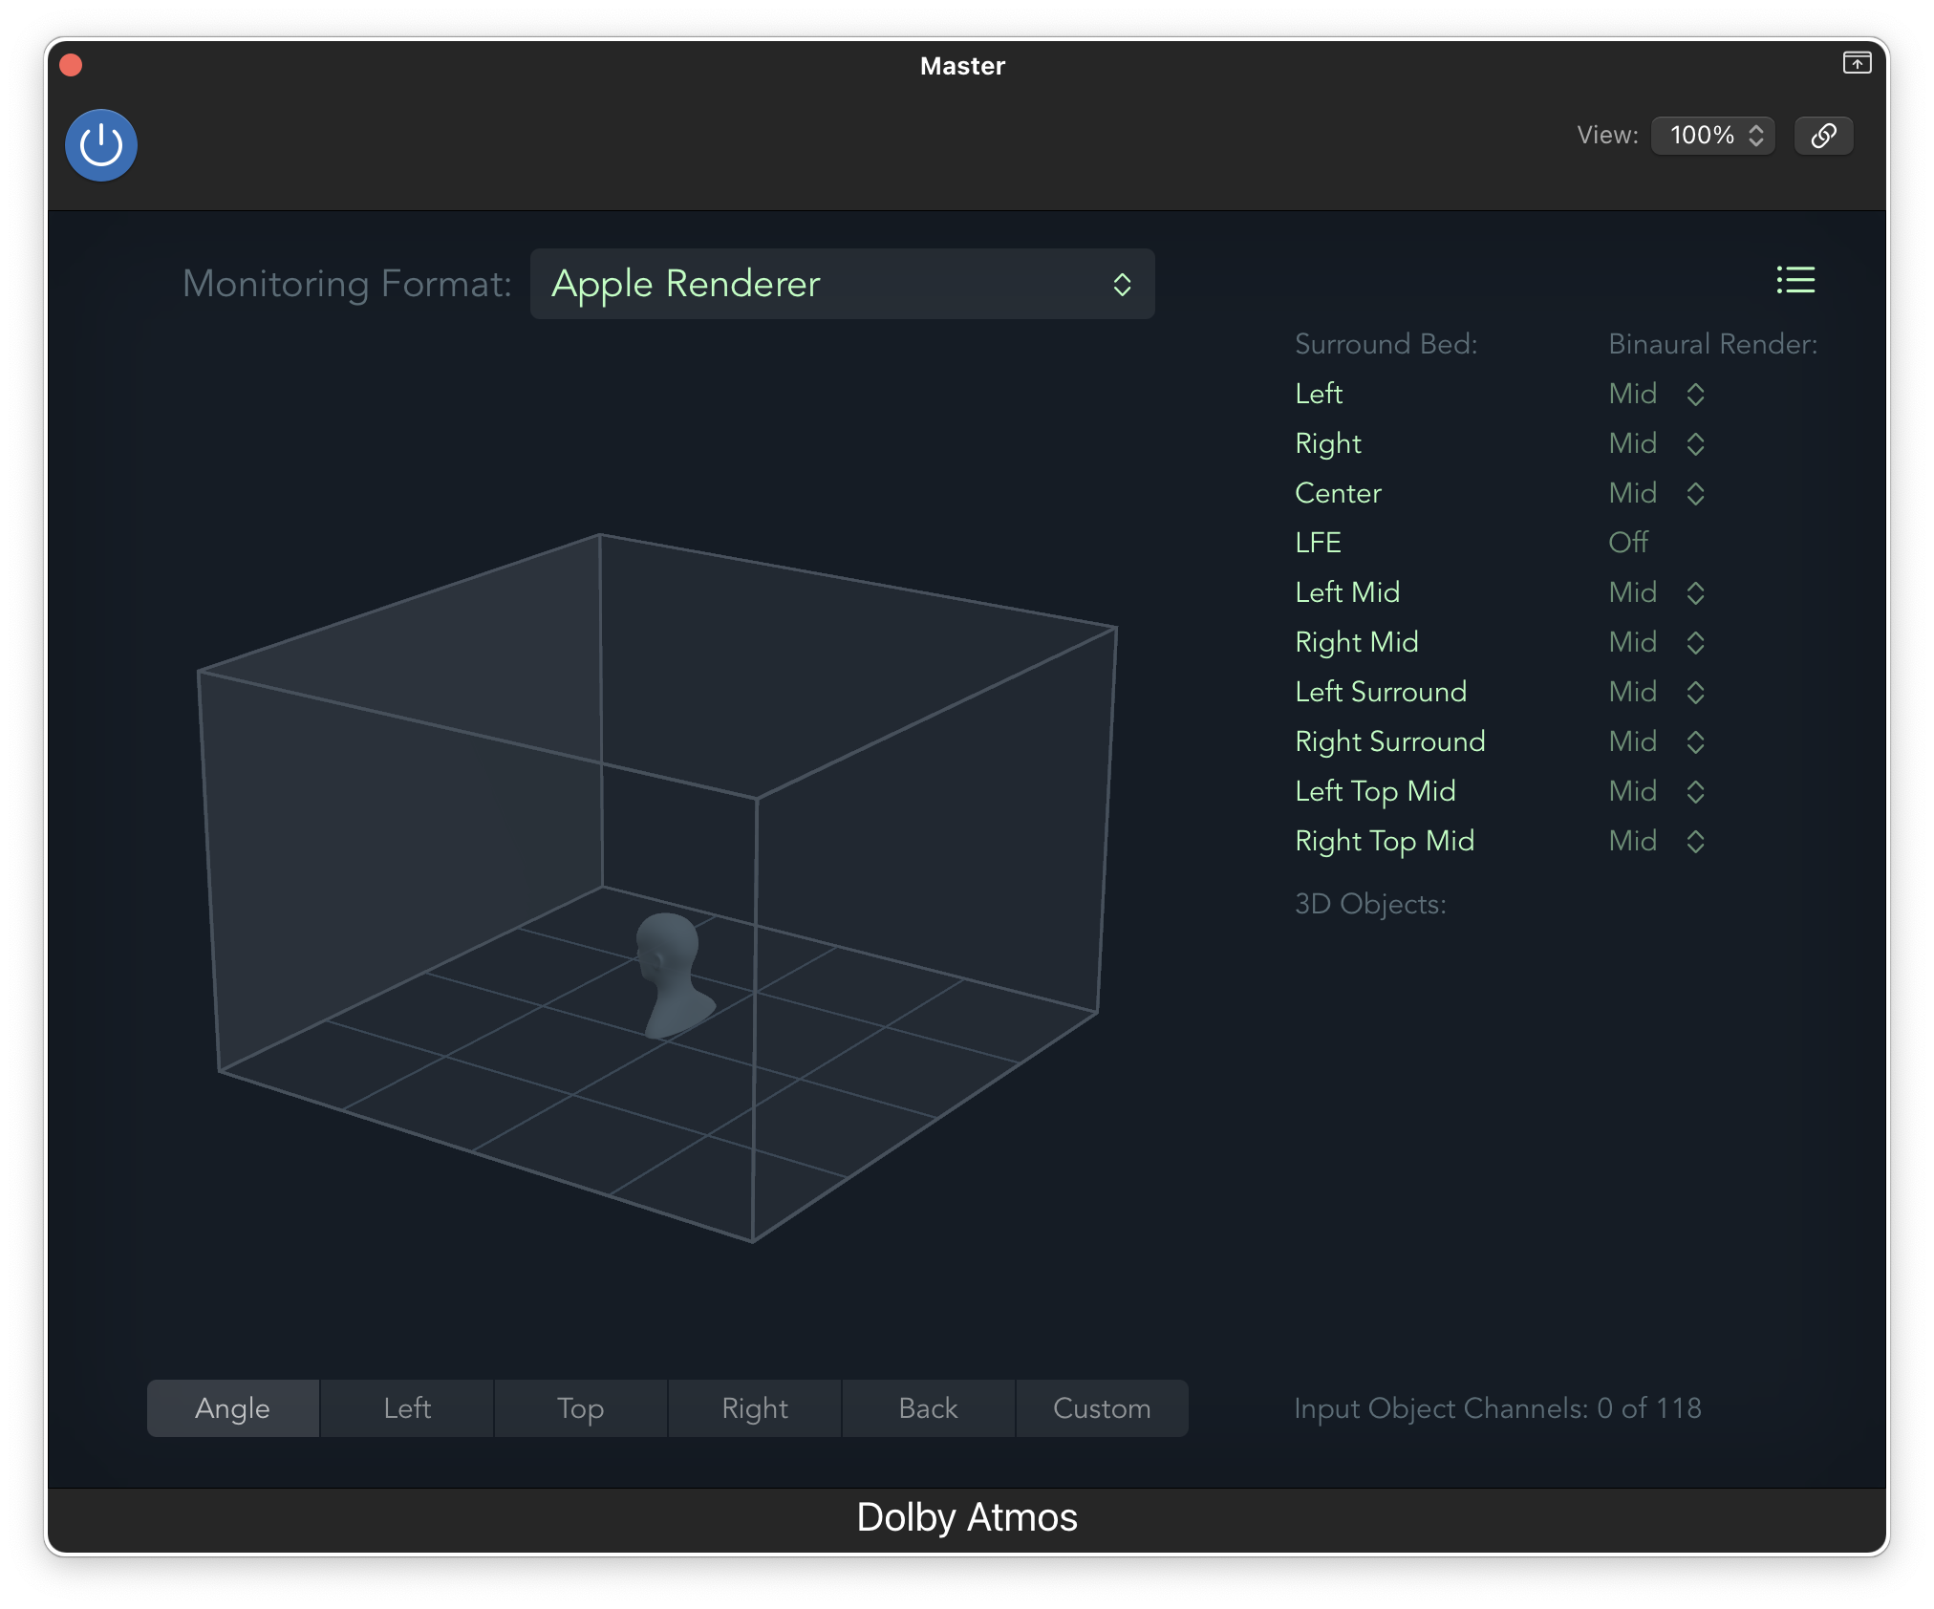Toggle the plugin power bypass button
Screen dimensions: 1934x1609
point(101,145)
